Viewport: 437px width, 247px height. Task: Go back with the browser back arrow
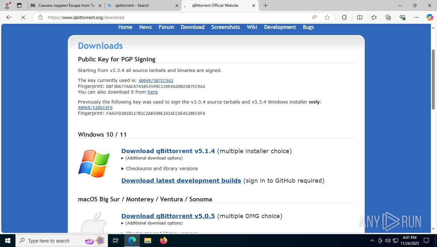coord(9,17)
